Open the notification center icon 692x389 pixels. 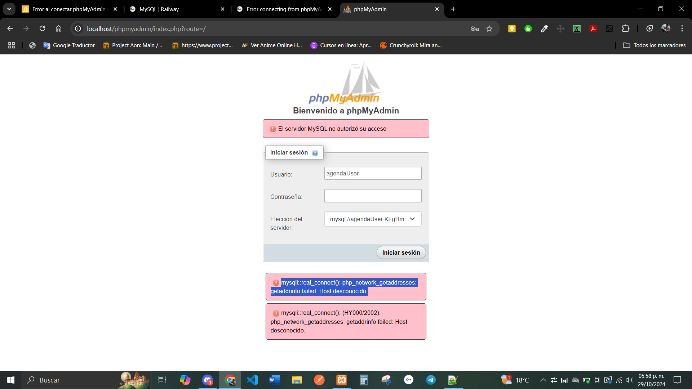pyautogui.click(x=677, y=380)
